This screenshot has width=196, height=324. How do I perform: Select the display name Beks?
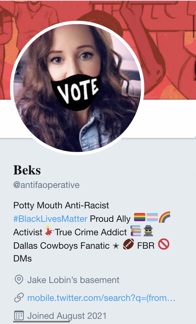(27, 170)
